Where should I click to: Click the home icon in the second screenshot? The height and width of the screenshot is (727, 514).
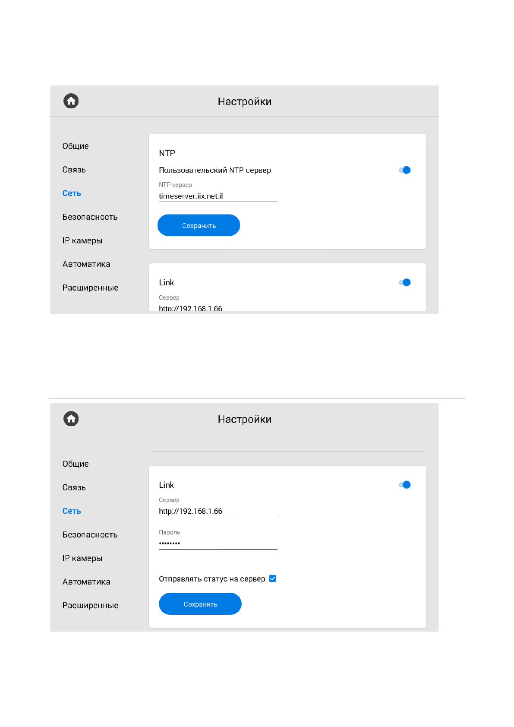[x=71, y=419]
